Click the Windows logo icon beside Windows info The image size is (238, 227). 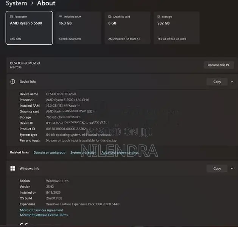tap(12, 168)
